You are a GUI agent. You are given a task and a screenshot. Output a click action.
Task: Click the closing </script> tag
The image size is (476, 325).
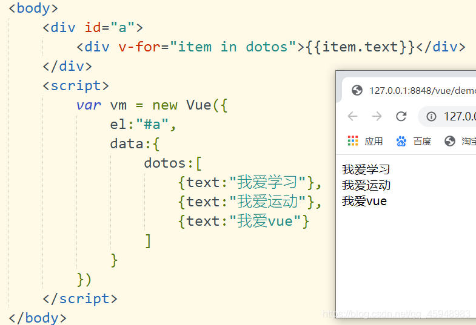[x=80, y=299]
